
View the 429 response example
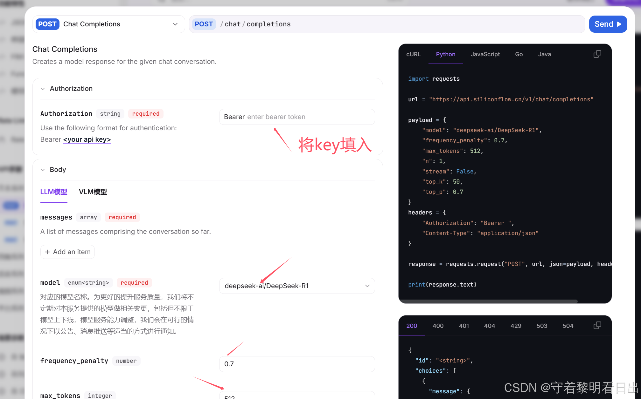click(516, 326)
